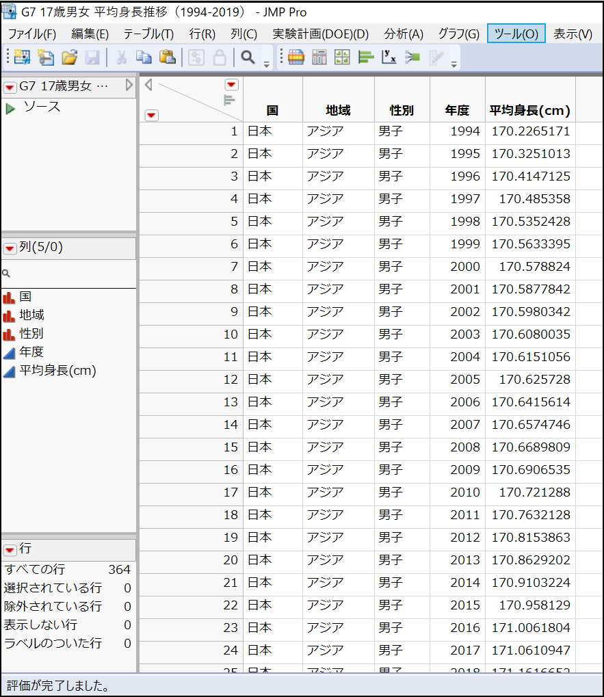This screenshot has height=697, width=604.
Task: Select the ソース script entry
Action: (42, 107)
